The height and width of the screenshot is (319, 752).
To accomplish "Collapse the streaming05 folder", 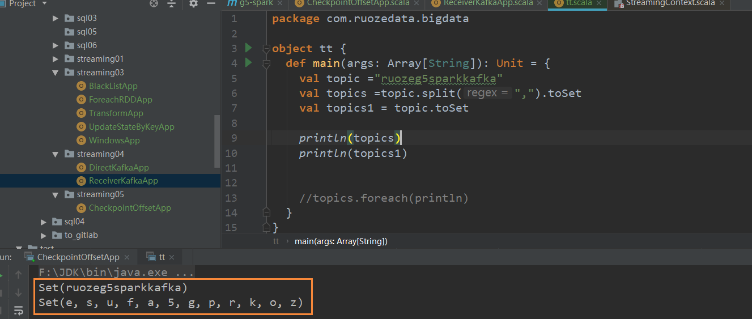I will [x=56, y=194].
